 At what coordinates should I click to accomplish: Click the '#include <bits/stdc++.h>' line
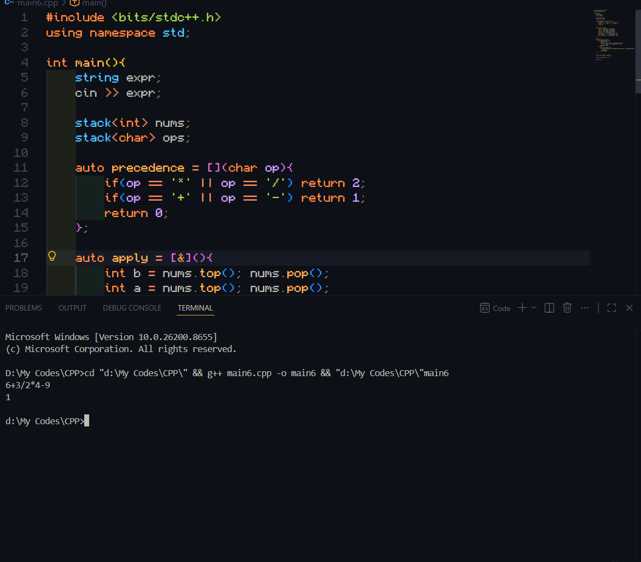coord(133,17)
